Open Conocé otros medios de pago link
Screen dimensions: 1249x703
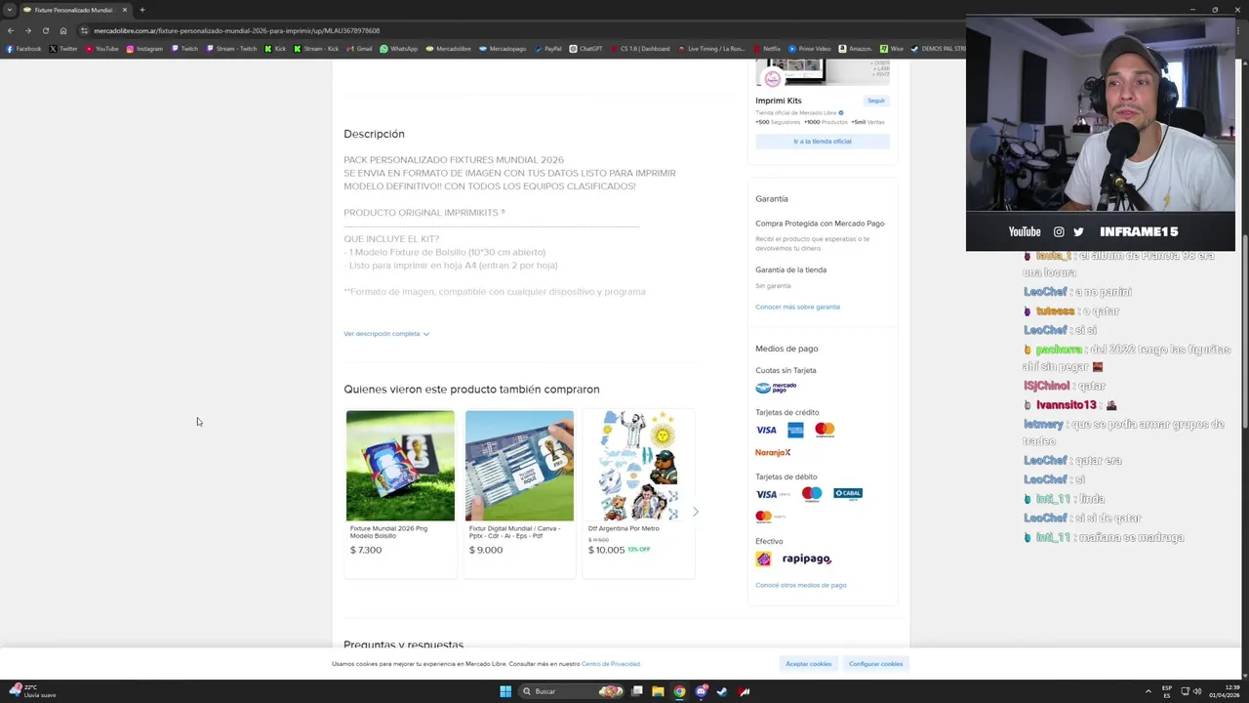tap(800, 585)
